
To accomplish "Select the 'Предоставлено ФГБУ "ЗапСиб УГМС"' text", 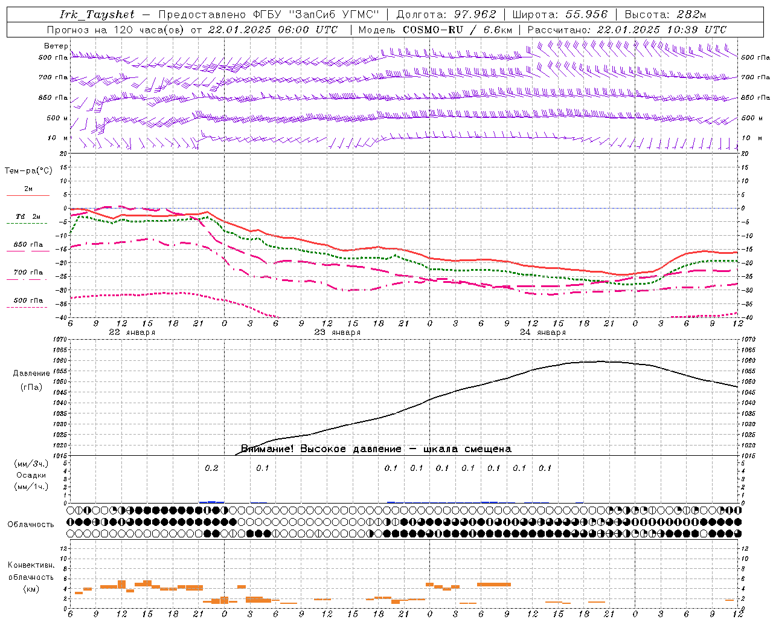I will click(268, 15).
